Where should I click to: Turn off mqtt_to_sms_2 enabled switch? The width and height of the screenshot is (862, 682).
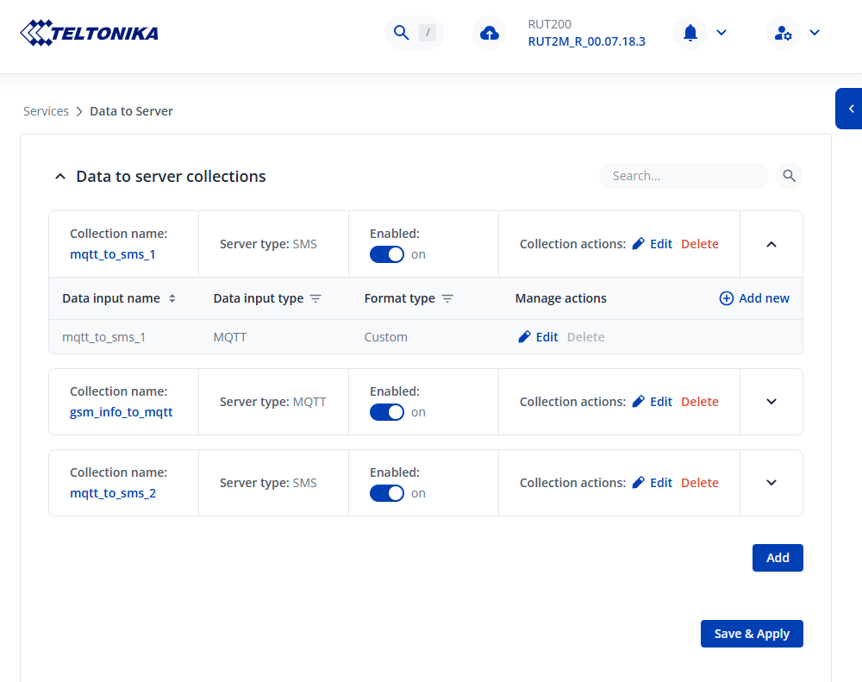tap(387, 493)
